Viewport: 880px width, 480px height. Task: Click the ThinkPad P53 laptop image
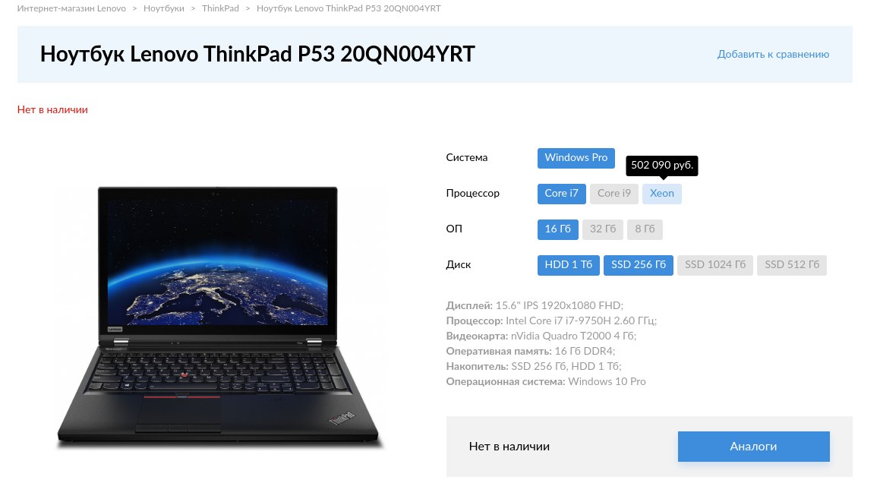pyautogui.click(x=219, y=317)
